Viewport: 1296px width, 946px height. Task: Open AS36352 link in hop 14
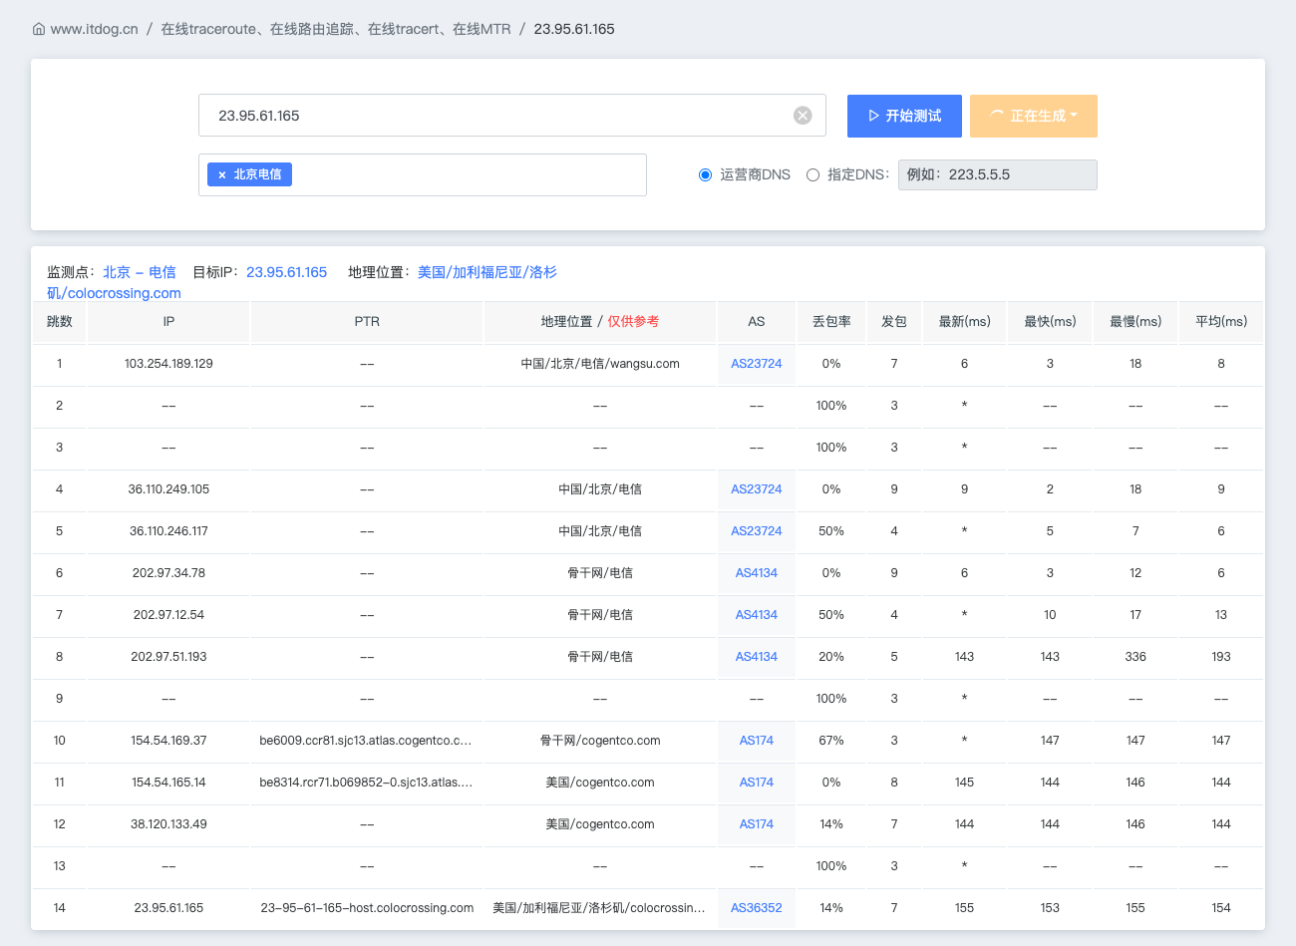(x=757, y=908)
